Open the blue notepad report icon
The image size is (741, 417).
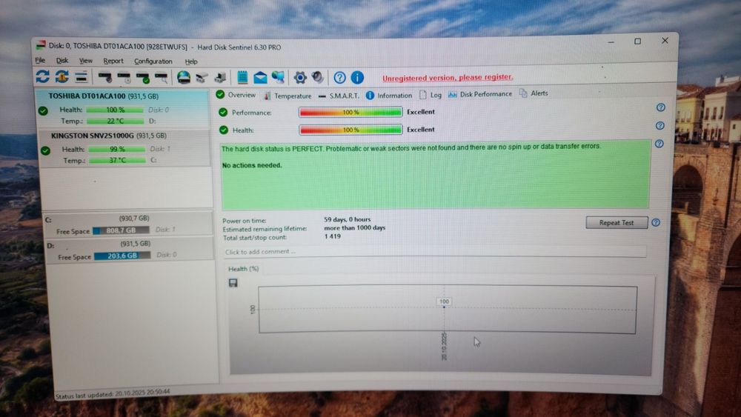242,77
